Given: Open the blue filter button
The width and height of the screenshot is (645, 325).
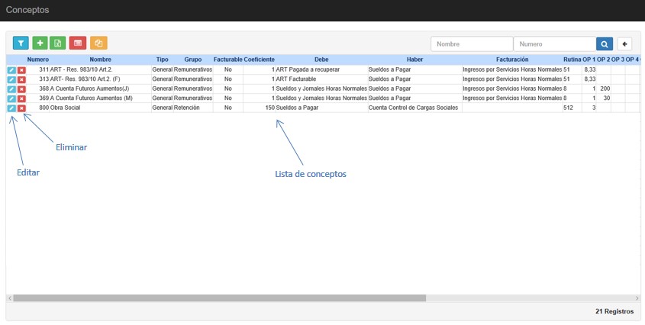Looking at the screenshot, I should click(x=21, y=43).
